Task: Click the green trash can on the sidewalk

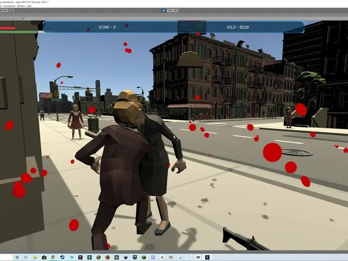Action: [x=93, y=124]
